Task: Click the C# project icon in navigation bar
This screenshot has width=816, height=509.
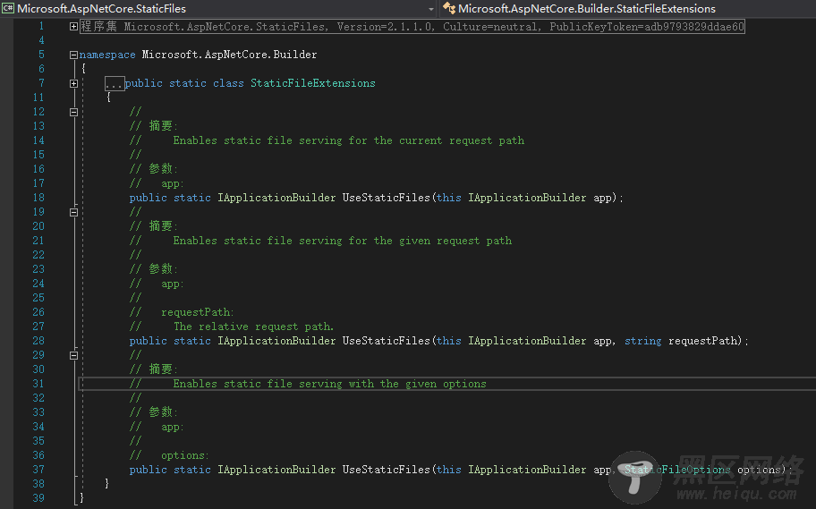Action: 8,8
